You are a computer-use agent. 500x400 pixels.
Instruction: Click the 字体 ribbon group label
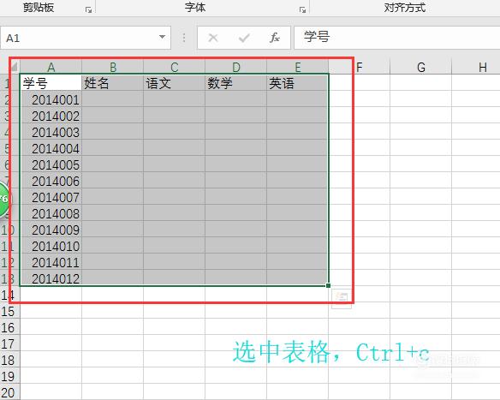point(195,8)
